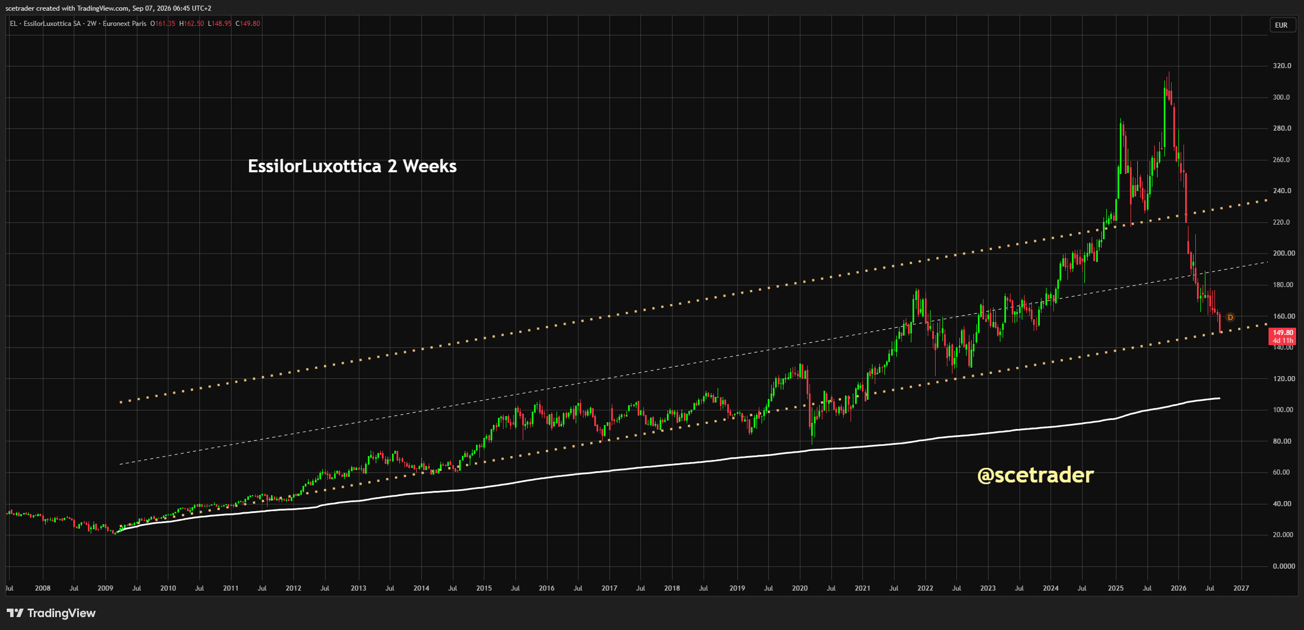
Task: Open the EUR currency selector
Action: point(1281,25)
